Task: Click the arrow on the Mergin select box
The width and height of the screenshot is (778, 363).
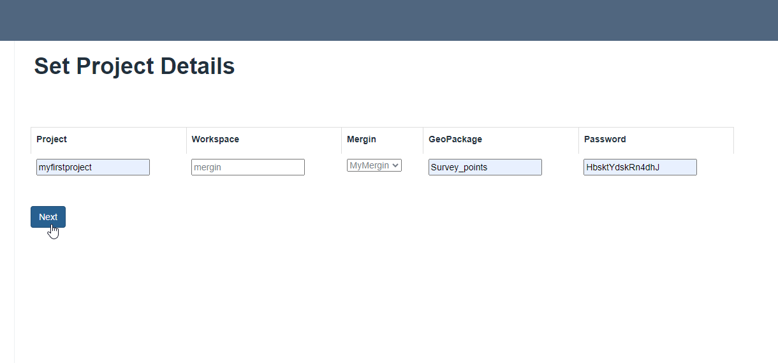Action: 395,166
